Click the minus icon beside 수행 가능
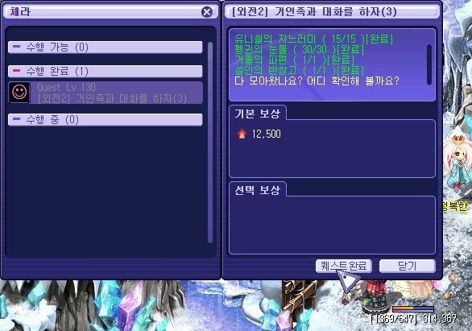This screenshot has width=472, height=331. 17,47
